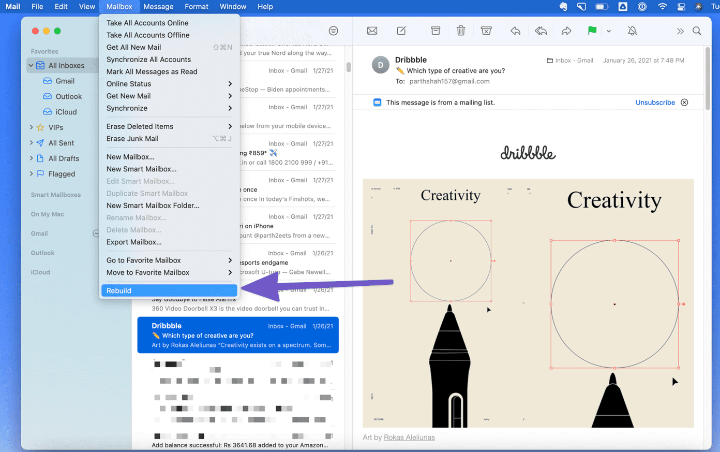Click the Reply All double-arrow icon
720x452 pixels.
coord(541,31)
